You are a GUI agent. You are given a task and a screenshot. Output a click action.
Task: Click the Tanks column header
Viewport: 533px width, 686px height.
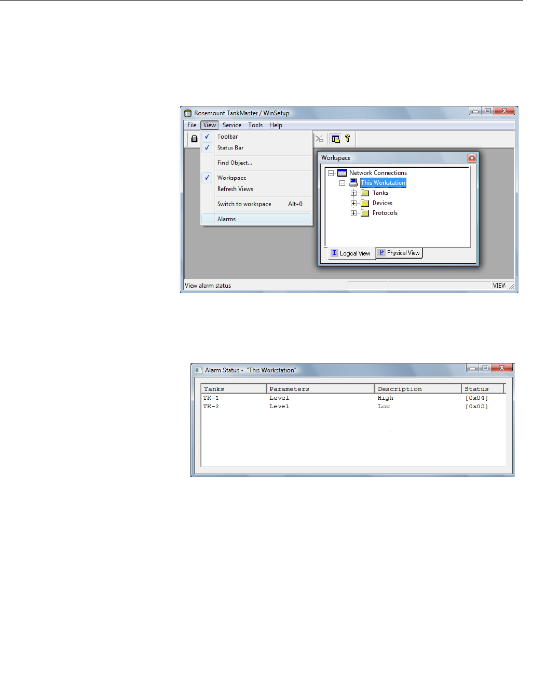tap(234, 389)
